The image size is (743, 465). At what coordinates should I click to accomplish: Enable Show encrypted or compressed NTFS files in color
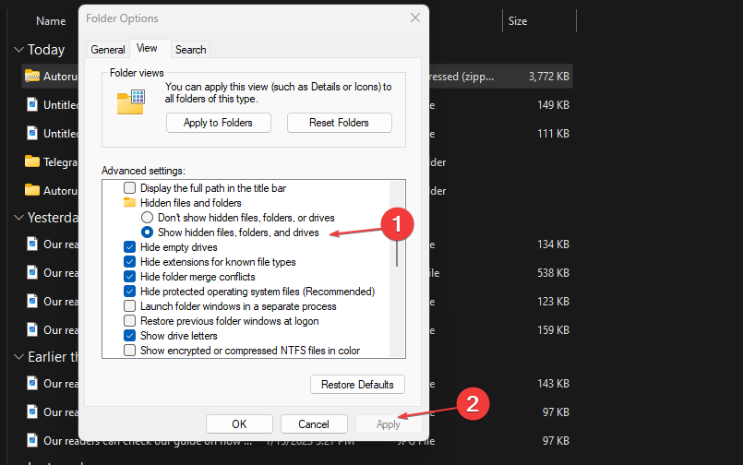tap(129, 351)
